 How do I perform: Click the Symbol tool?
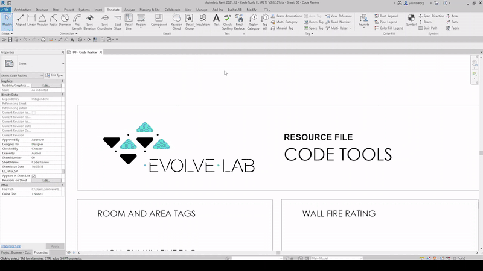pos(411,20)
